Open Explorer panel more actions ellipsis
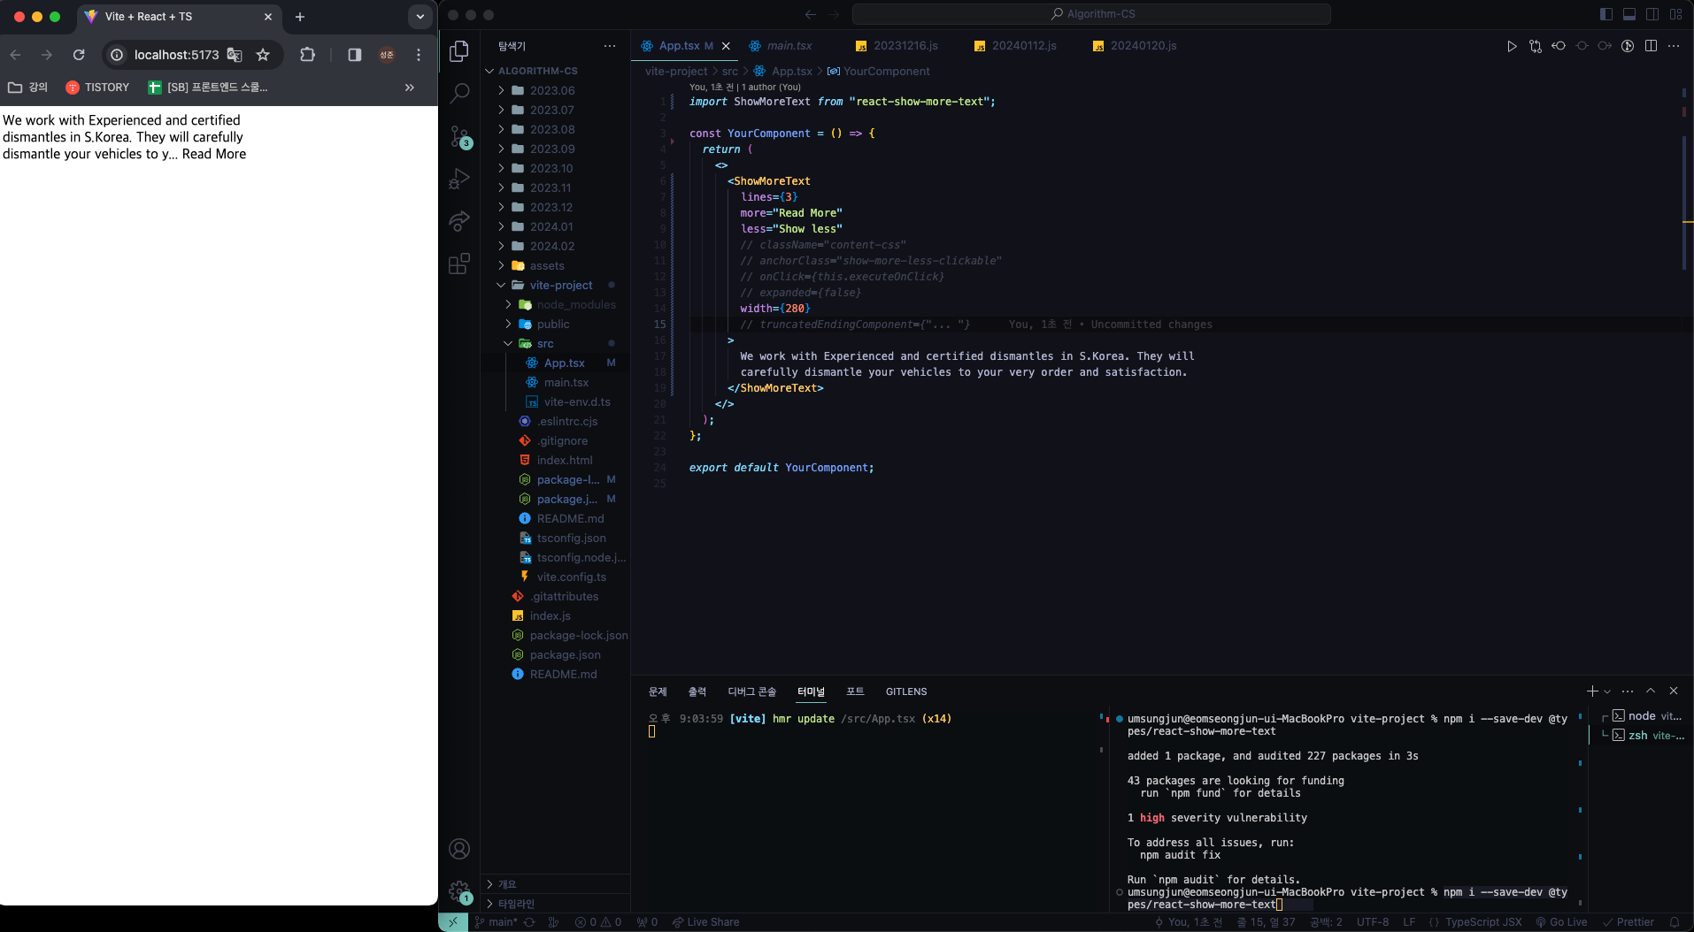Image resolution: width=1694 pixels, height=932 pixels. (610, 46)
